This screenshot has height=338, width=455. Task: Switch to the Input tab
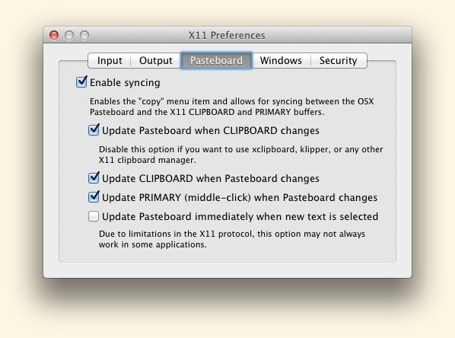click(x=110, y=60)
